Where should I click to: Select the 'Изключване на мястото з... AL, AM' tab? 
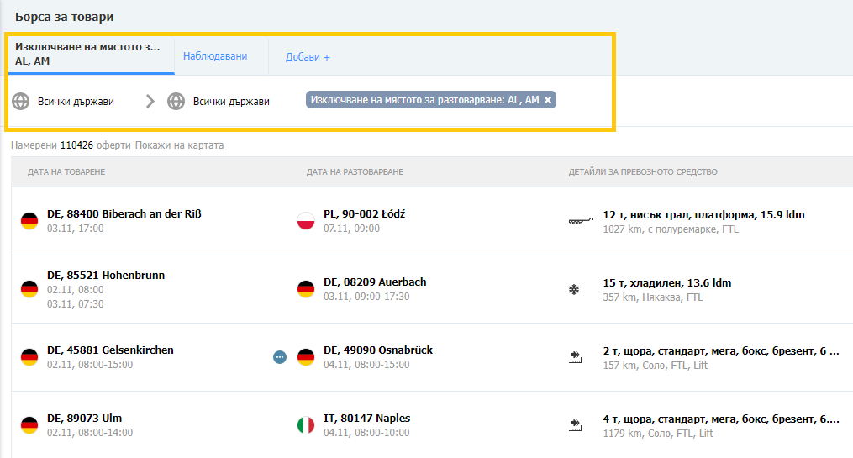(92, 55)
